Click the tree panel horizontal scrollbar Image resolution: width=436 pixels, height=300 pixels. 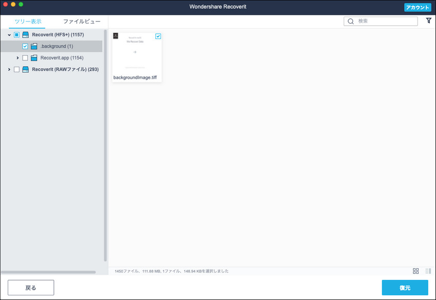tap(48, 272)
